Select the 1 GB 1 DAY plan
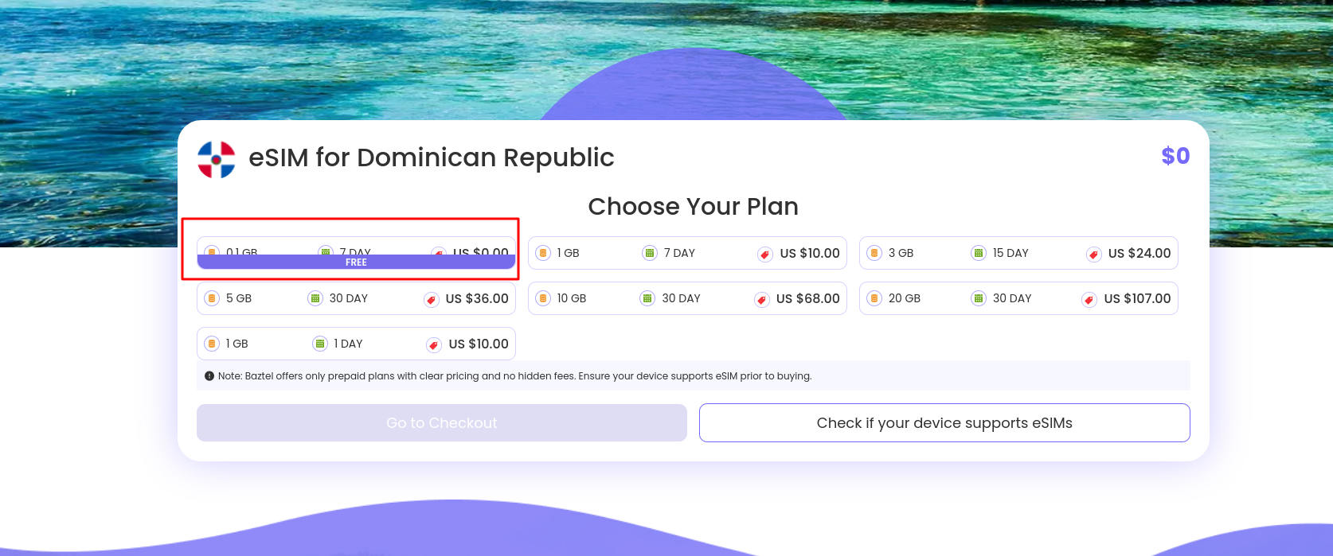 356,344
